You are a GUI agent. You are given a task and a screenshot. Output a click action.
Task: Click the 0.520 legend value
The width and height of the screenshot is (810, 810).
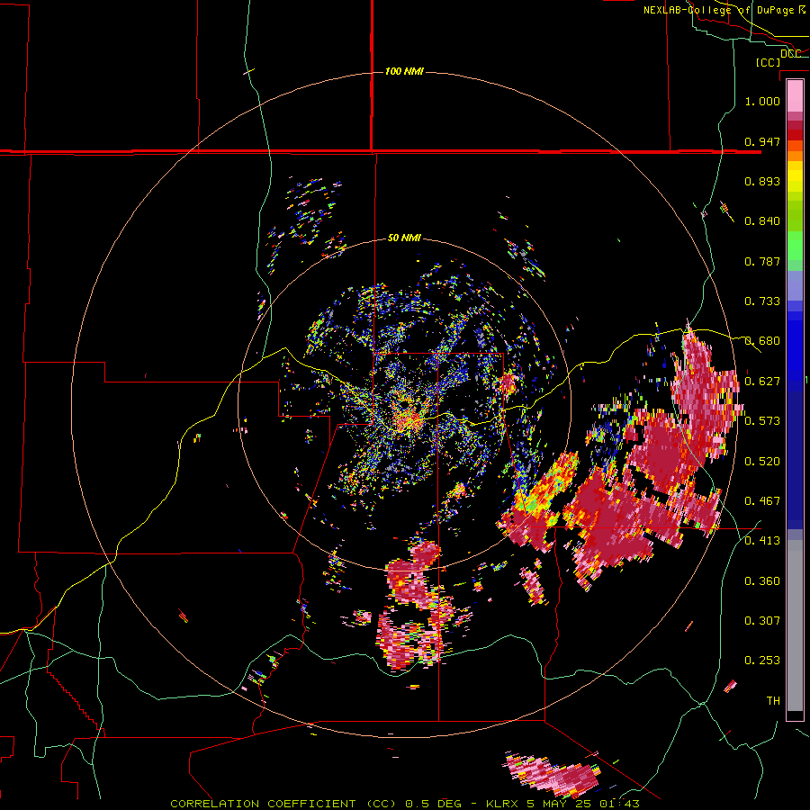762,462
